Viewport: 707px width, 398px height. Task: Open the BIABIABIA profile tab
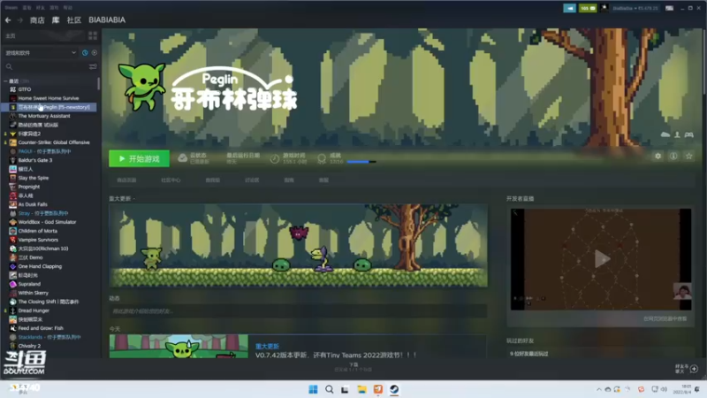(x=107, y=19)
